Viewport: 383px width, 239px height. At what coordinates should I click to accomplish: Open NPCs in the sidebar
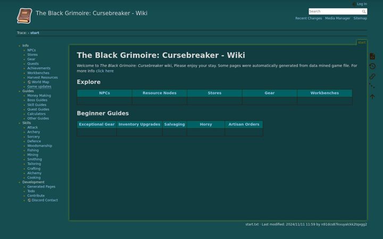(x=31, y=50)
